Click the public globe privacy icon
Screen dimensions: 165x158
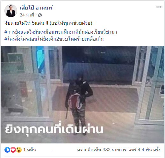click(x=40, y=15)
